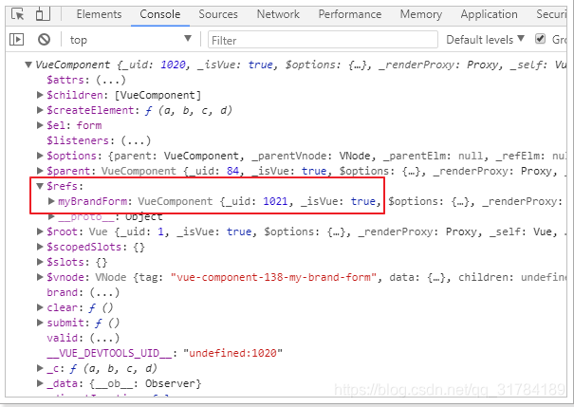Switch to the Network tab
Screen dimensions: 574x407
pos(278,14)
